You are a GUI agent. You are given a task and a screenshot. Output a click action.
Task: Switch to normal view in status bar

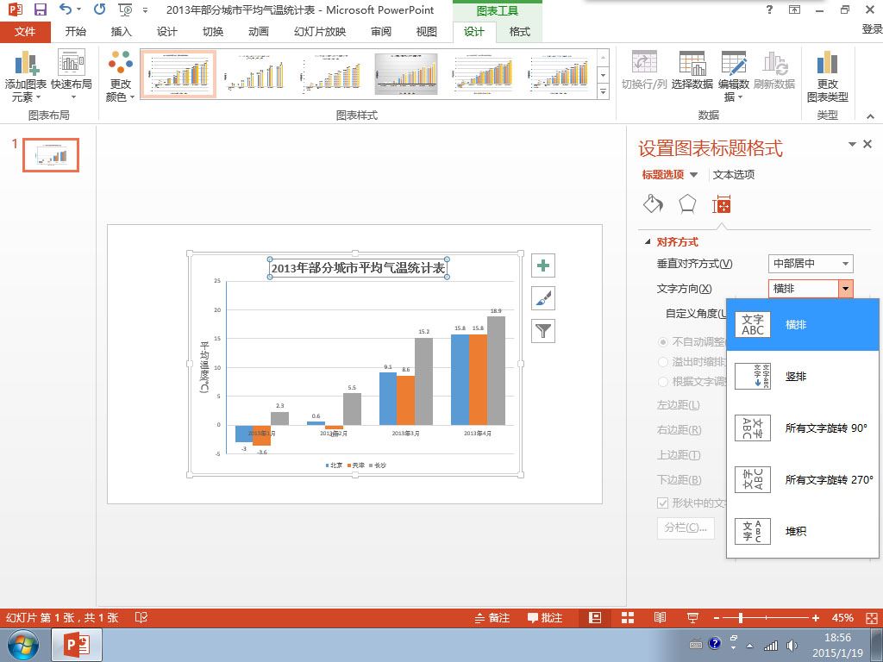tap(595, 618)
